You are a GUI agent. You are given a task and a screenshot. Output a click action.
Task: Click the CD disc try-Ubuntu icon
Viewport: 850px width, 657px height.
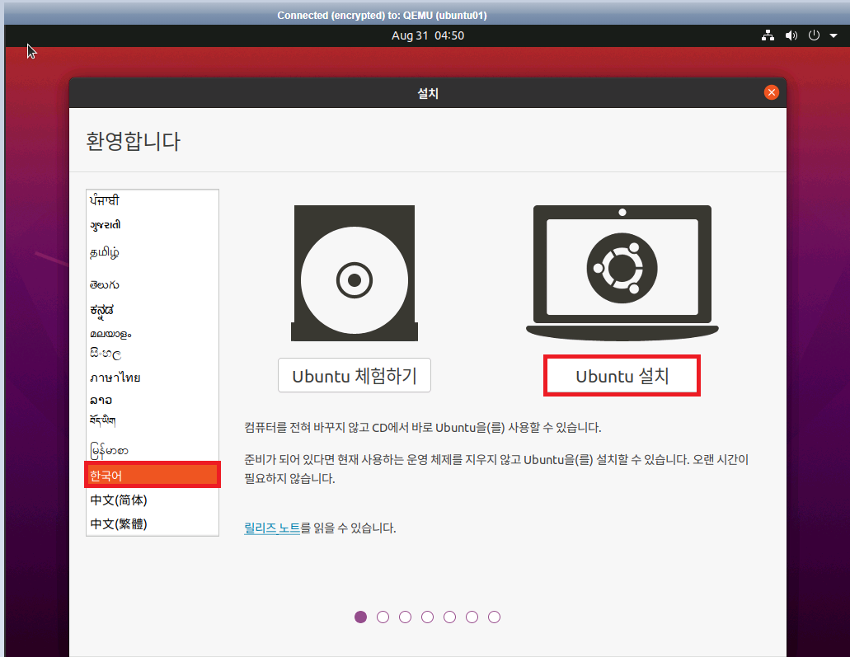coord(355,273)
